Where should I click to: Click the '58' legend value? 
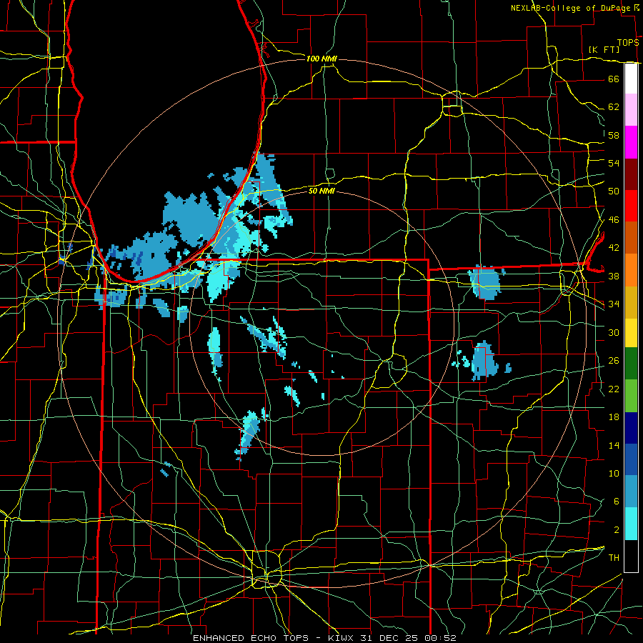pos(614,135)
